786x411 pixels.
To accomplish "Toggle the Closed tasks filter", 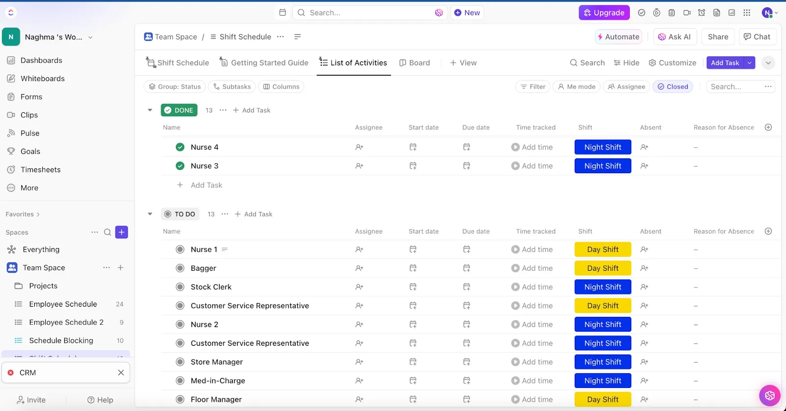I will coord(673,87).
